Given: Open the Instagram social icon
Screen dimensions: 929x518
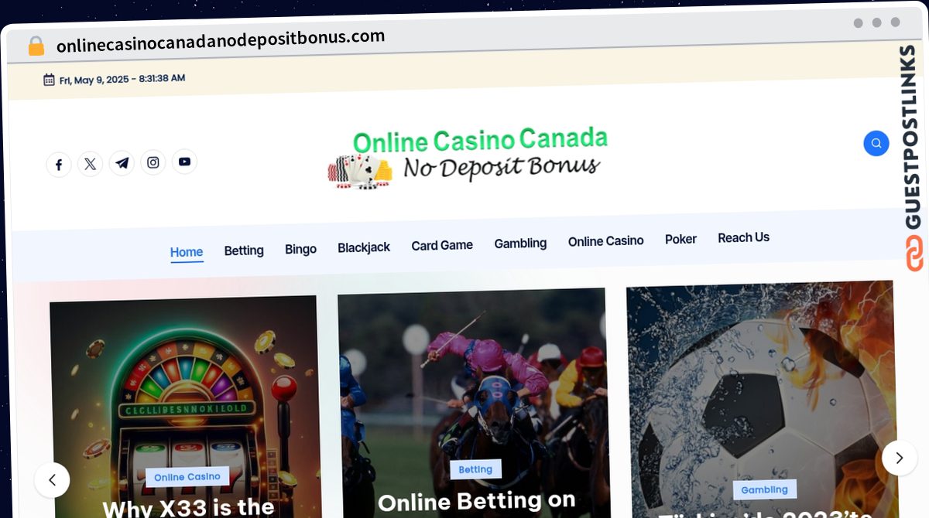Looking at the screenshot, I should coord(153,162).
